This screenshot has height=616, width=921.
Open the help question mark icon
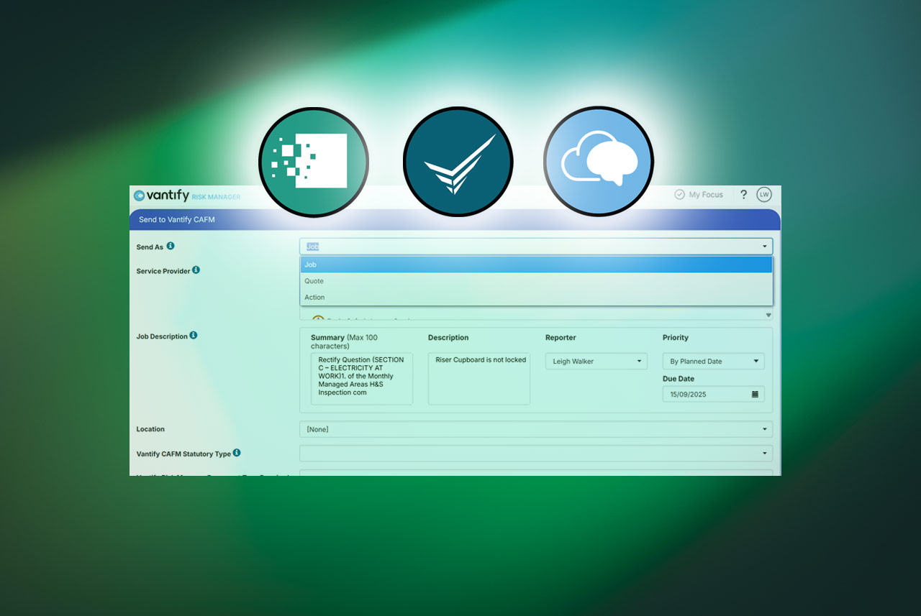743,195
